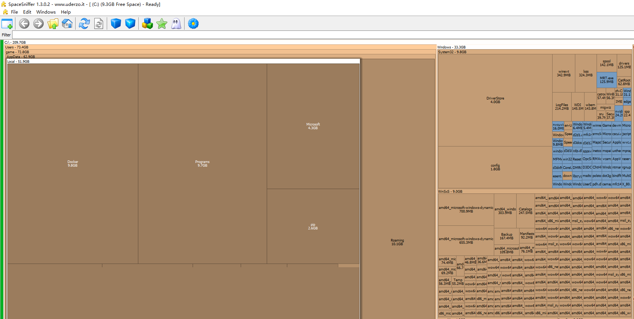Click the blue flower Donate icon
Screen dimensions: 634x319
tap(193, 24)
